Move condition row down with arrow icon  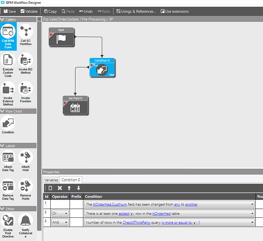click(x=78, y=188)
